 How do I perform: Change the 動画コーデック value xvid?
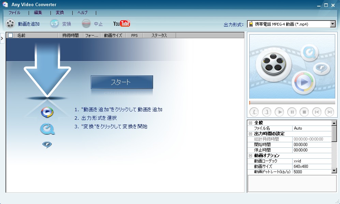(312, 161)
